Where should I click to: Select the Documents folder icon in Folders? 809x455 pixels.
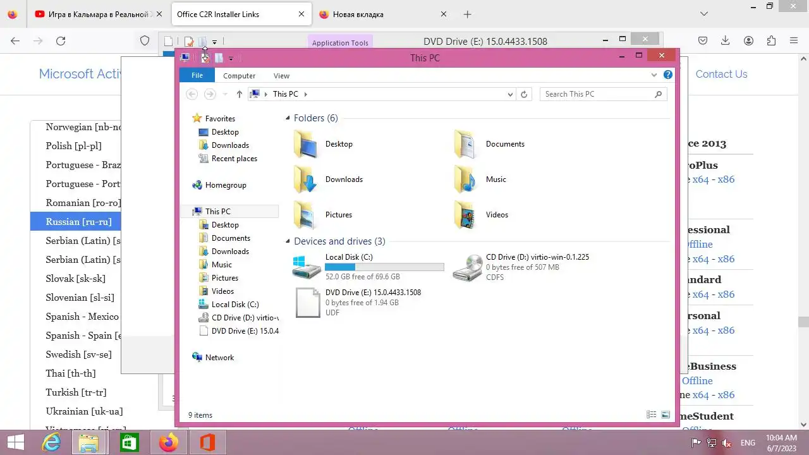click(x=466, y=144)
